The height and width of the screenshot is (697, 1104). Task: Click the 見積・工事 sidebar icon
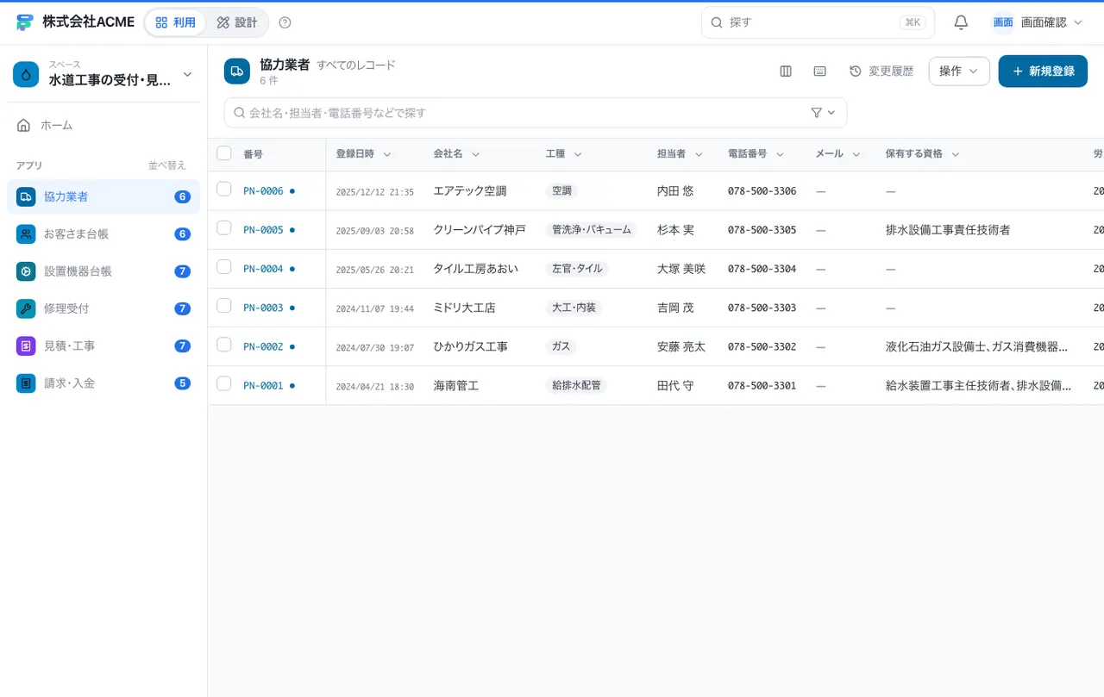[26, 345]
